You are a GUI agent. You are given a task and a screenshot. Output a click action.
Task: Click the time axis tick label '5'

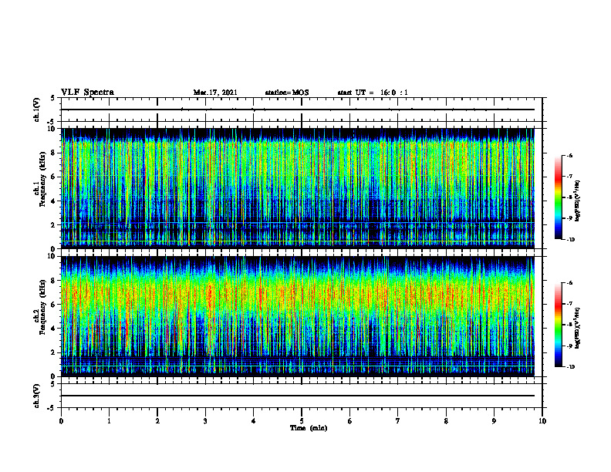[302, 421]
